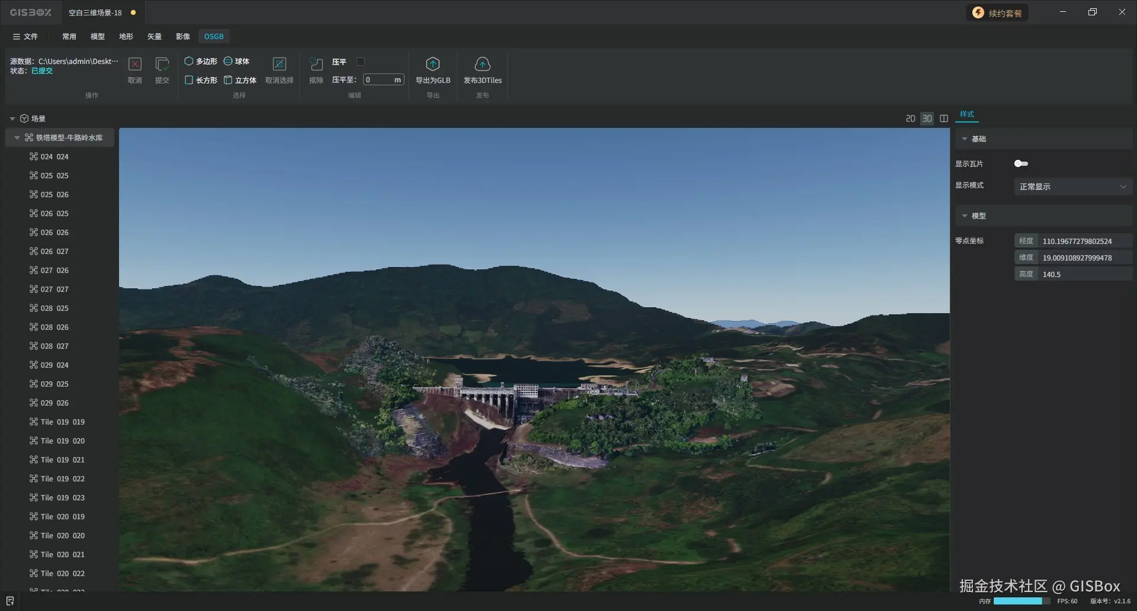This screenshot has width=1137, height=611.
Task: Select tree row 028 027
Action: (60, 346)
